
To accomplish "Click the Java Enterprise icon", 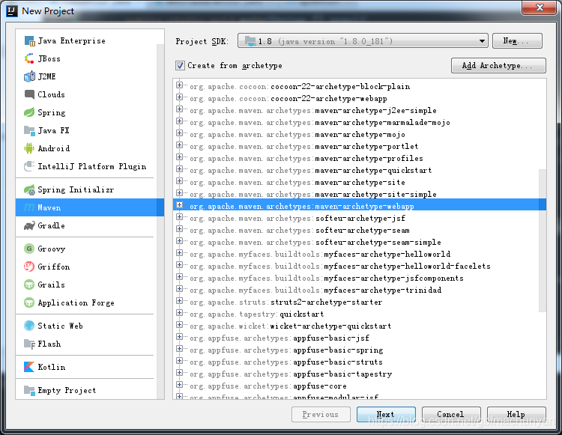I will (29, 41).
